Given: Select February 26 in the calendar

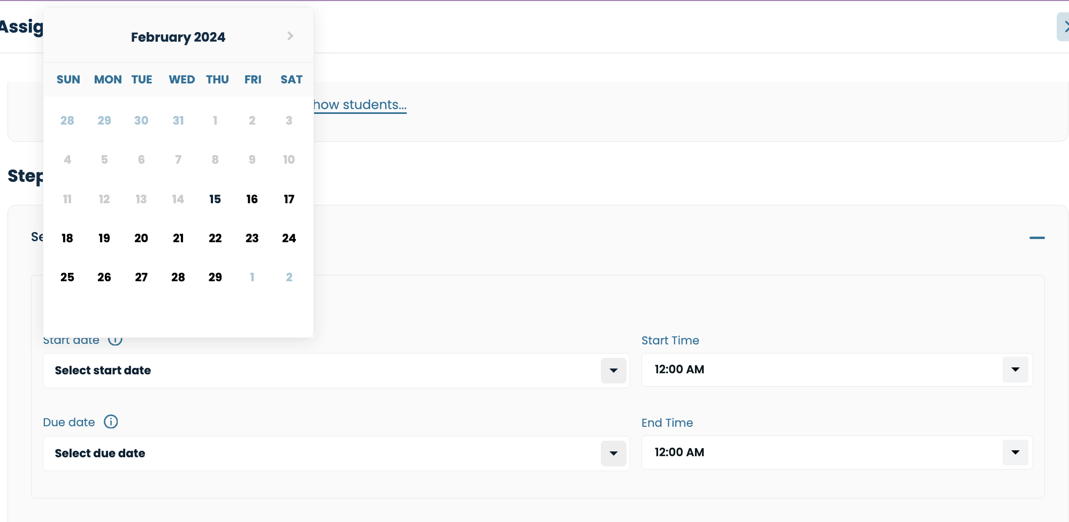Looking at the screenshot, I should tap(104, 277).
